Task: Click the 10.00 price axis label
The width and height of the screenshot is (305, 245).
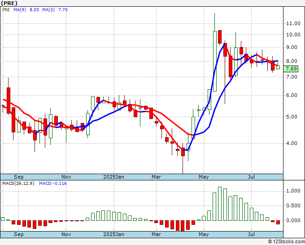Action: 293,35
